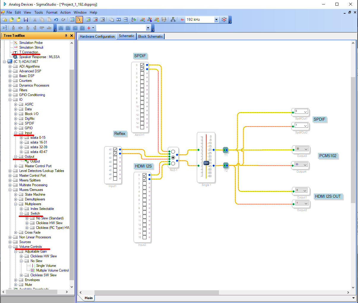Open the 192 kHz sample rate dropdown
This screenshot has width=358, height=303.
(x=216, y=20)
